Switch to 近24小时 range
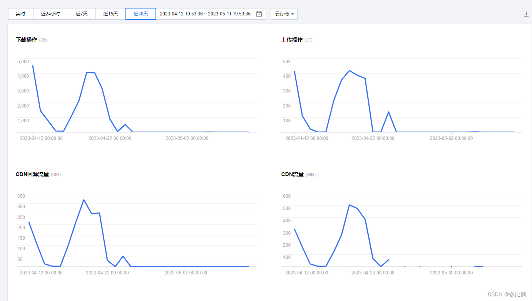 [51, 14]
